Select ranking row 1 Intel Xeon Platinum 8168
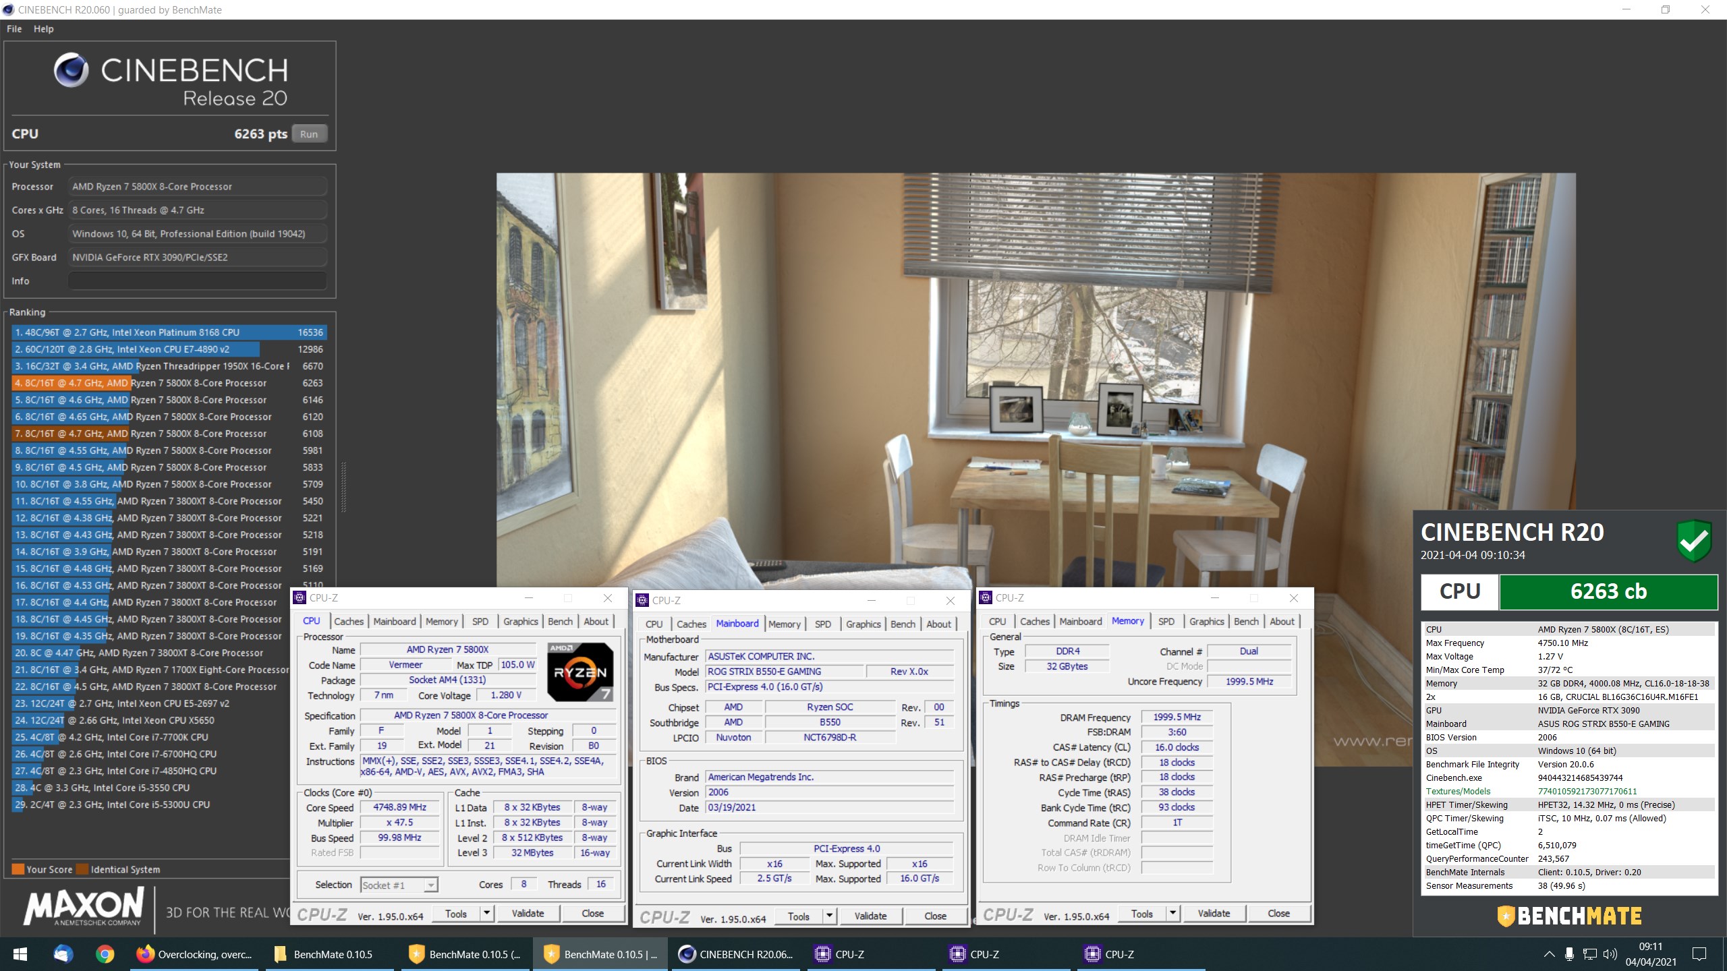Image resolution: width=1727 pixels, height=971 pixels. tap(169, 332)
